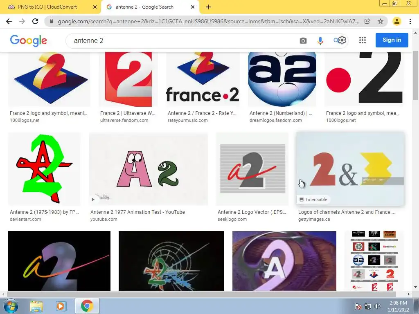This screenshot has width=419, height=314.
Task: Bookmark this page with the star icon
Action: coord(381,21)
